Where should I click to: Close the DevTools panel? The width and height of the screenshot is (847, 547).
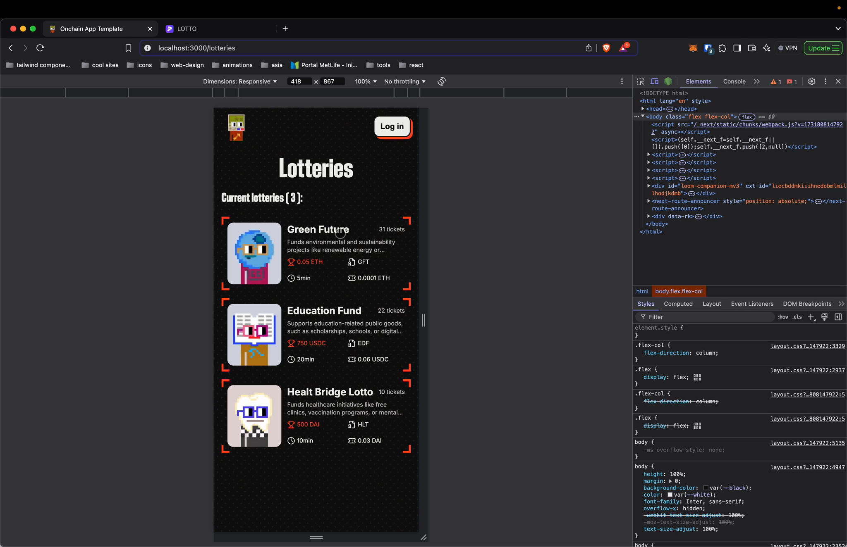(x=838, y=81)
